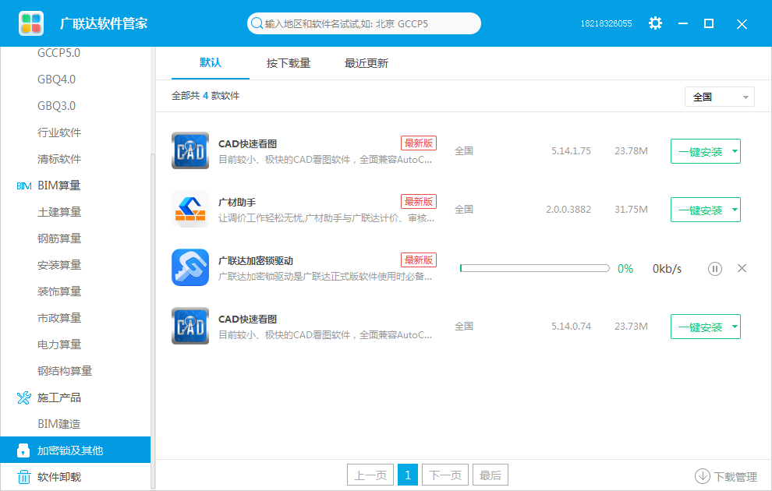
Task: Click file size 23.78M
Action: coord(631,150)
